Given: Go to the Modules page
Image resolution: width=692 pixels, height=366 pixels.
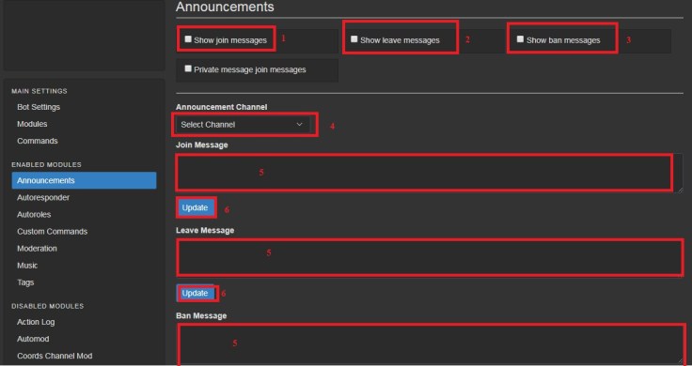Looking at the screenshot, I should pyautogui.click(x=32, y=124).
